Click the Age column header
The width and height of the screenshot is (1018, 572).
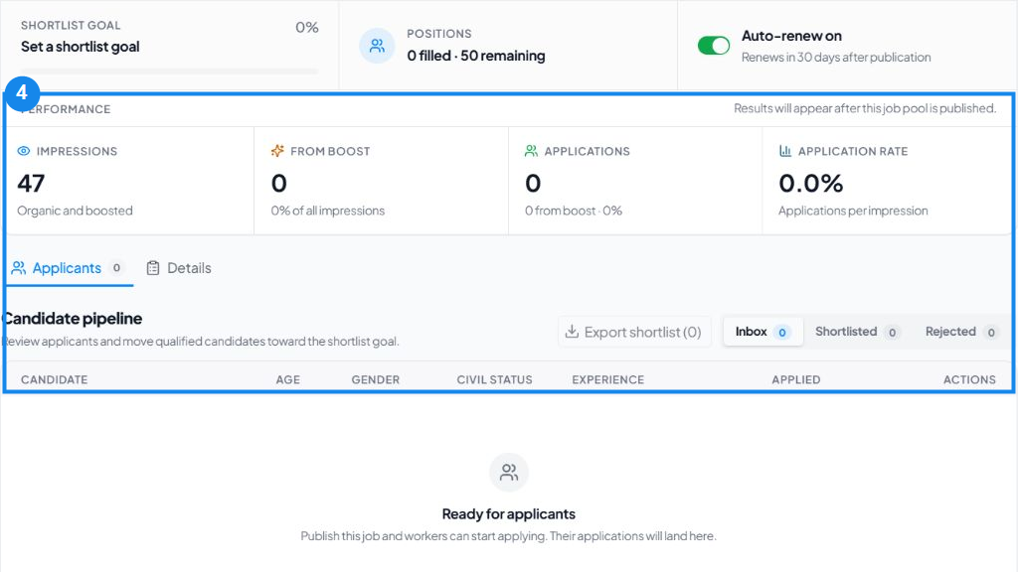[287, 379]
